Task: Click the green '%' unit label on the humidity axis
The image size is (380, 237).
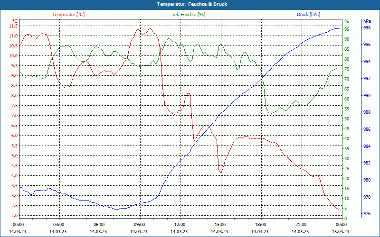Action: tap(347, 21)
